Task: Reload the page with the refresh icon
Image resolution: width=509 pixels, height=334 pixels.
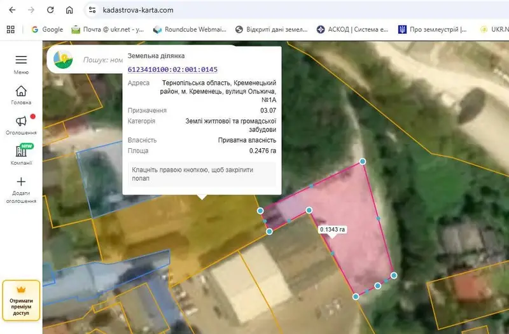Action: tap(50, 10)
